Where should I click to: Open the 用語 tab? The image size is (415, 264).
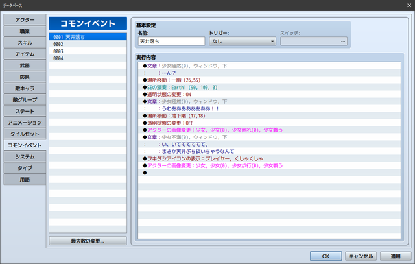coord(25,179)
